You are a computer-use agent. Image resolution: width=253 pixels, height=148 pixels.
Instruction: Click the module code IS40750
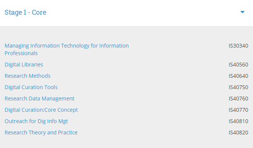click(x=238, y=87)
